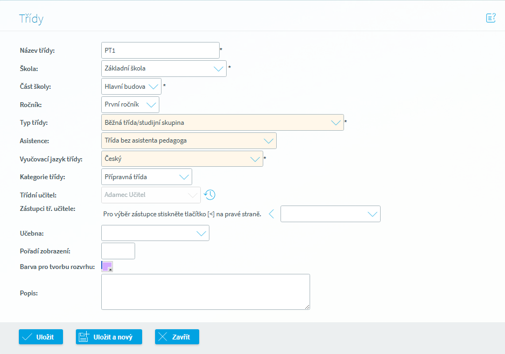
Task: Click the Název třídy text field
Action: point(160,51)
